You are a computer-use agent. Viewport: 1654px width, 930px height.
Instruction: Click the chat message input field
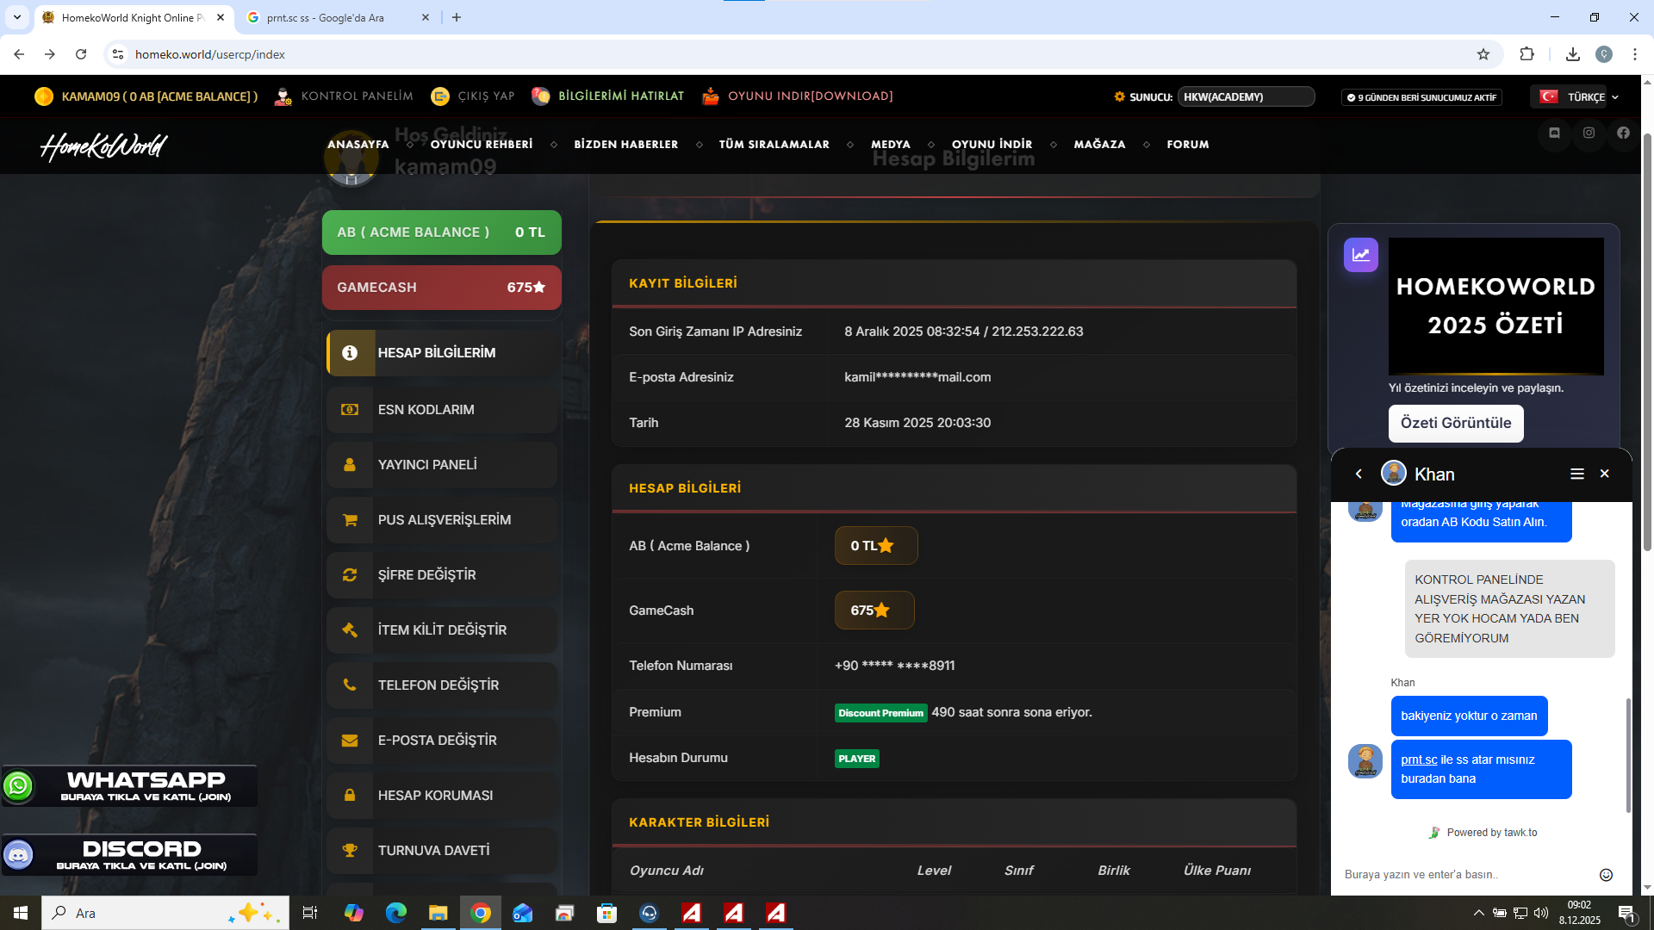click(1464, 875)
